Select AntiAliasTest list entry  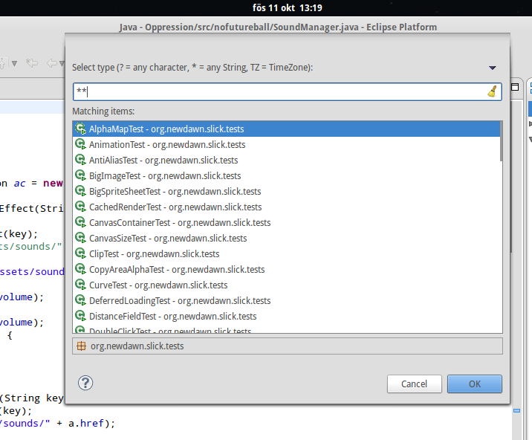287,161
